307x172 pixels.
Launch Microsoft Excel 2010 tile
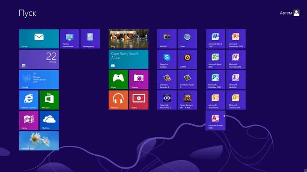(215, 59)
